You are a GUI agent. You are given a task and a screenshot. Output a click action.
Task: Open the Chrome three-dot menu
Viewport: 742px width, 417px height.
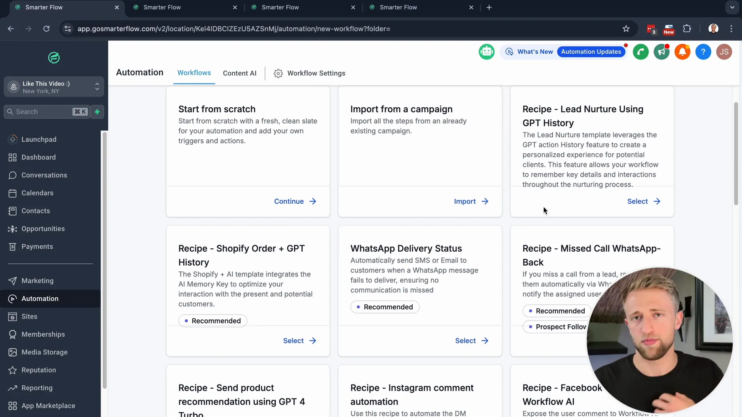point(731,29)
